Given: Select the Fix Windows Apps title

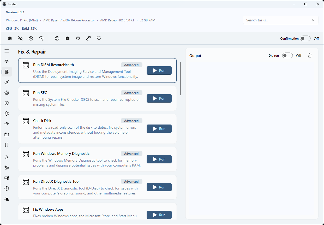Looking at the screenshot, I should 48,209.
